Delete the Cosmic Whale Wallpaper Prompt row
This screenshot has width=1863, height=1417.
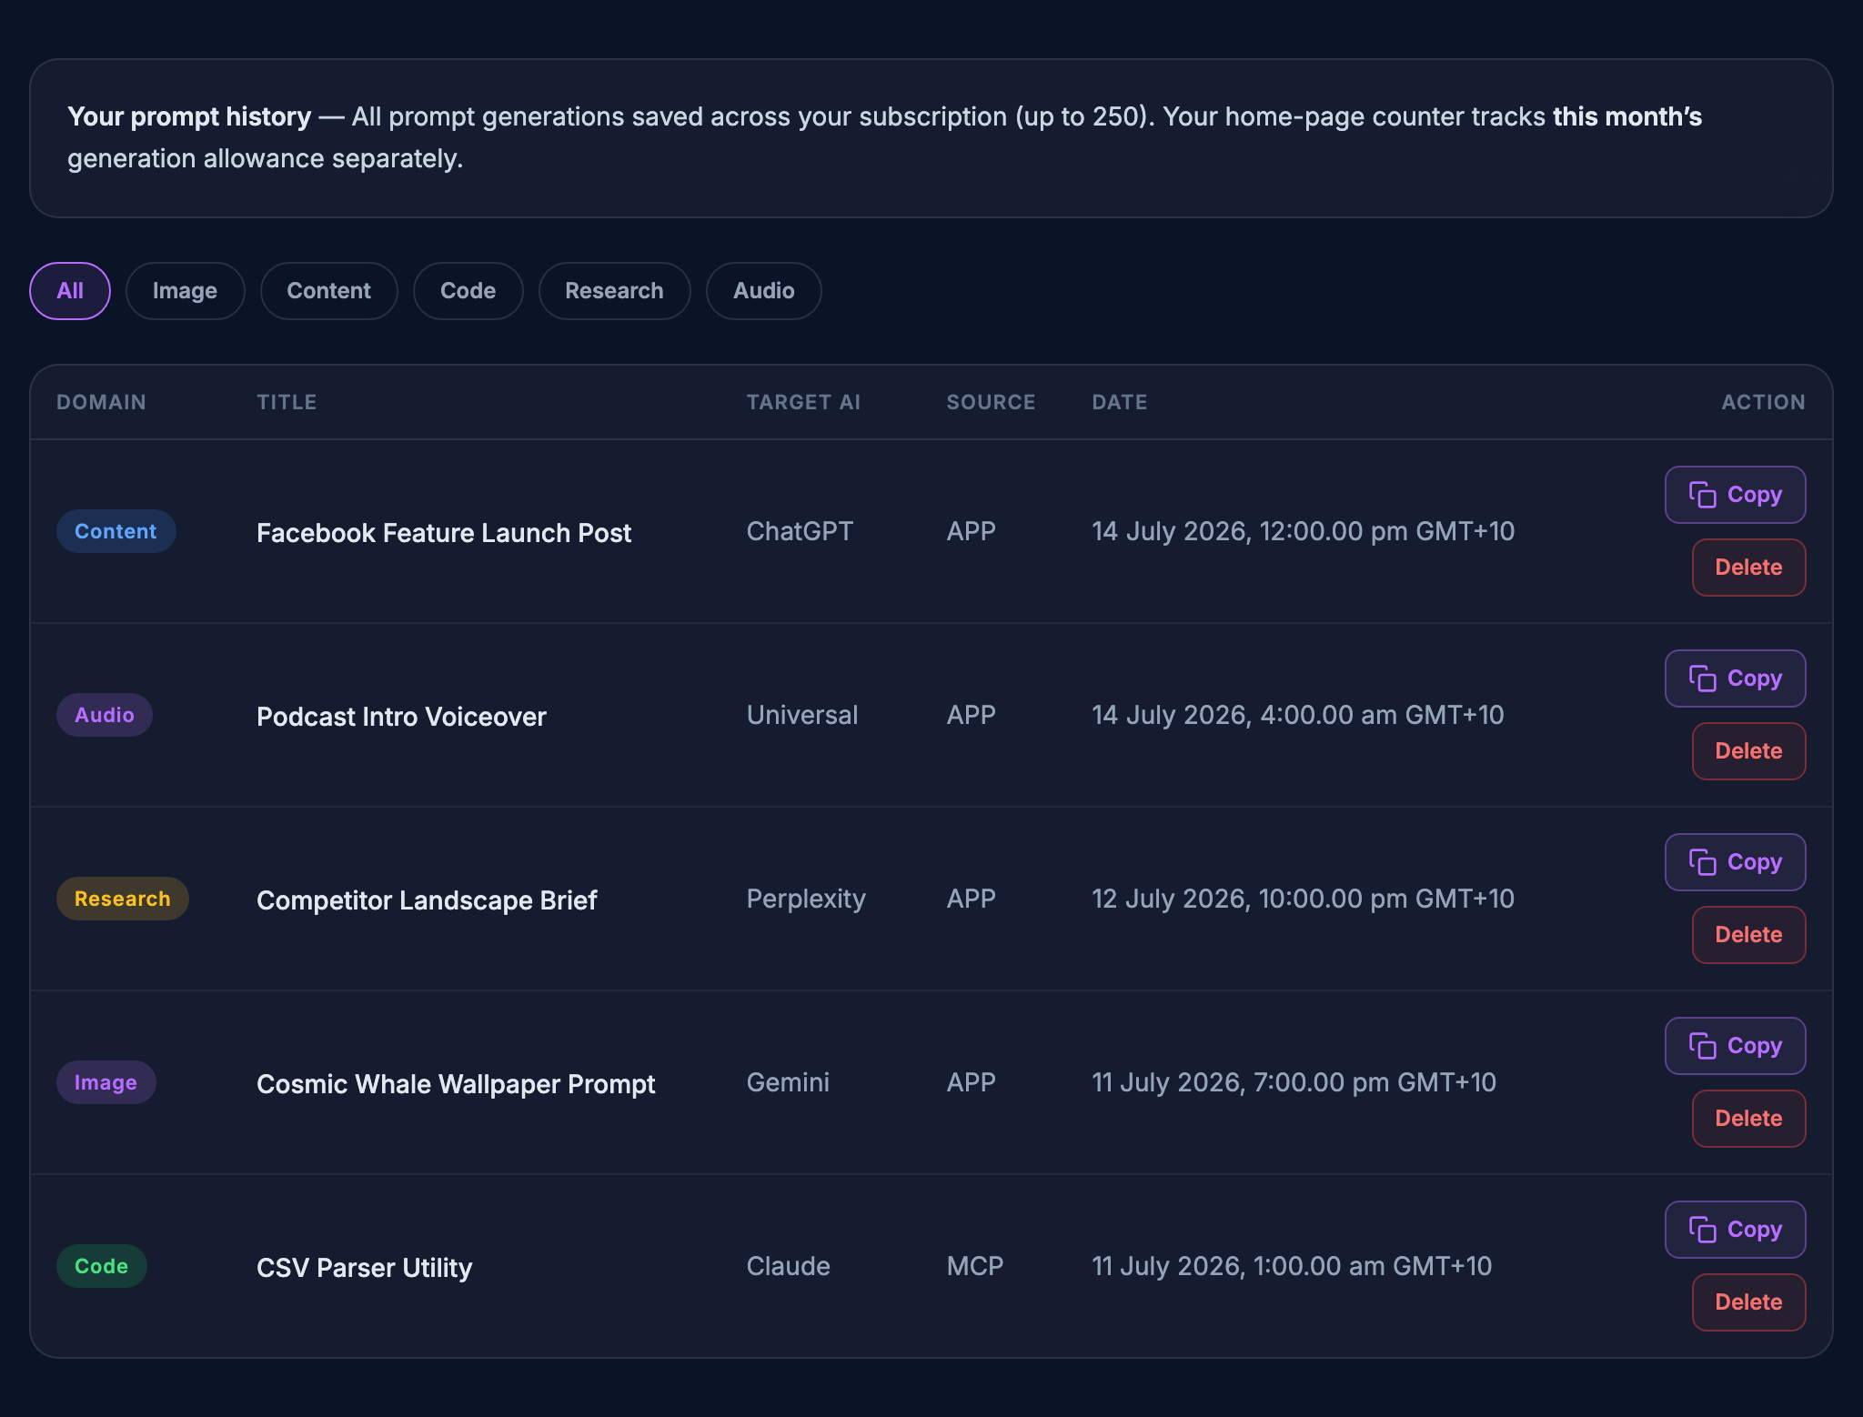click(x=1748, y=1119)
